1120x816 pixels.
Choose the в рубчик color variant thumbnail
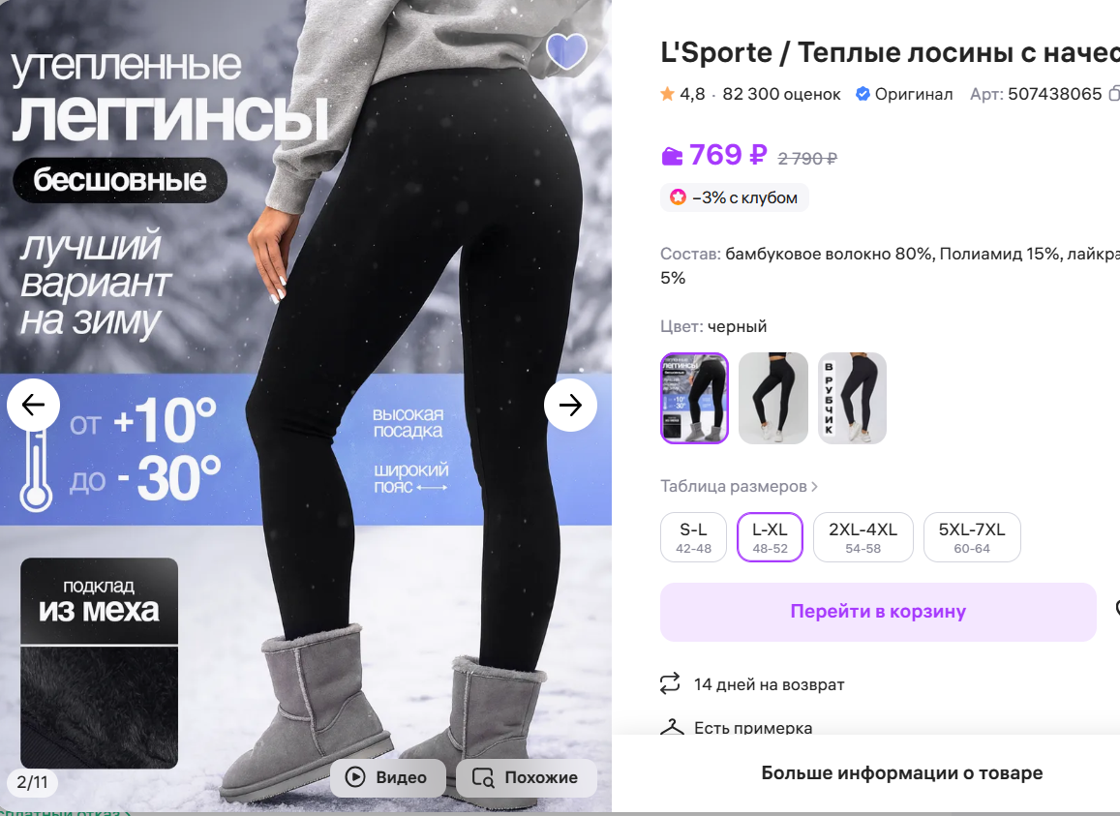[852, 398]
